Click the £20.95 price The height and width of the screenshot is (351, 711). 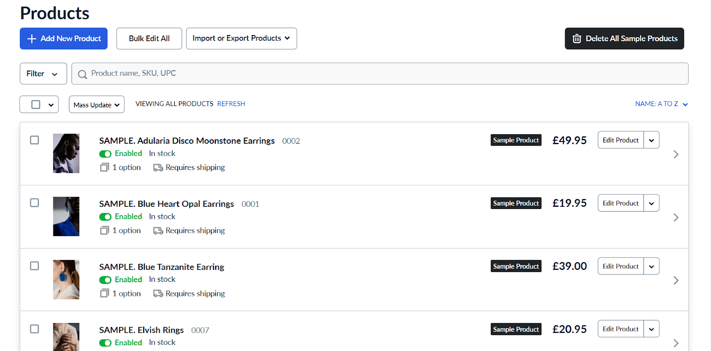click(x=570, y=329)
